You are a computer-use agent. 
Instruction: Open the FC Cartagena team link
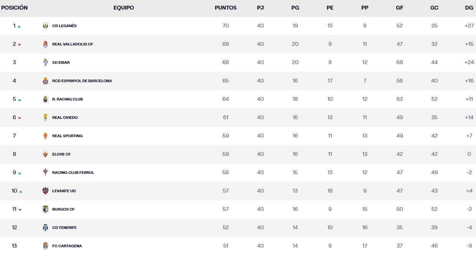pyautogui.click(x=67, y=246)
